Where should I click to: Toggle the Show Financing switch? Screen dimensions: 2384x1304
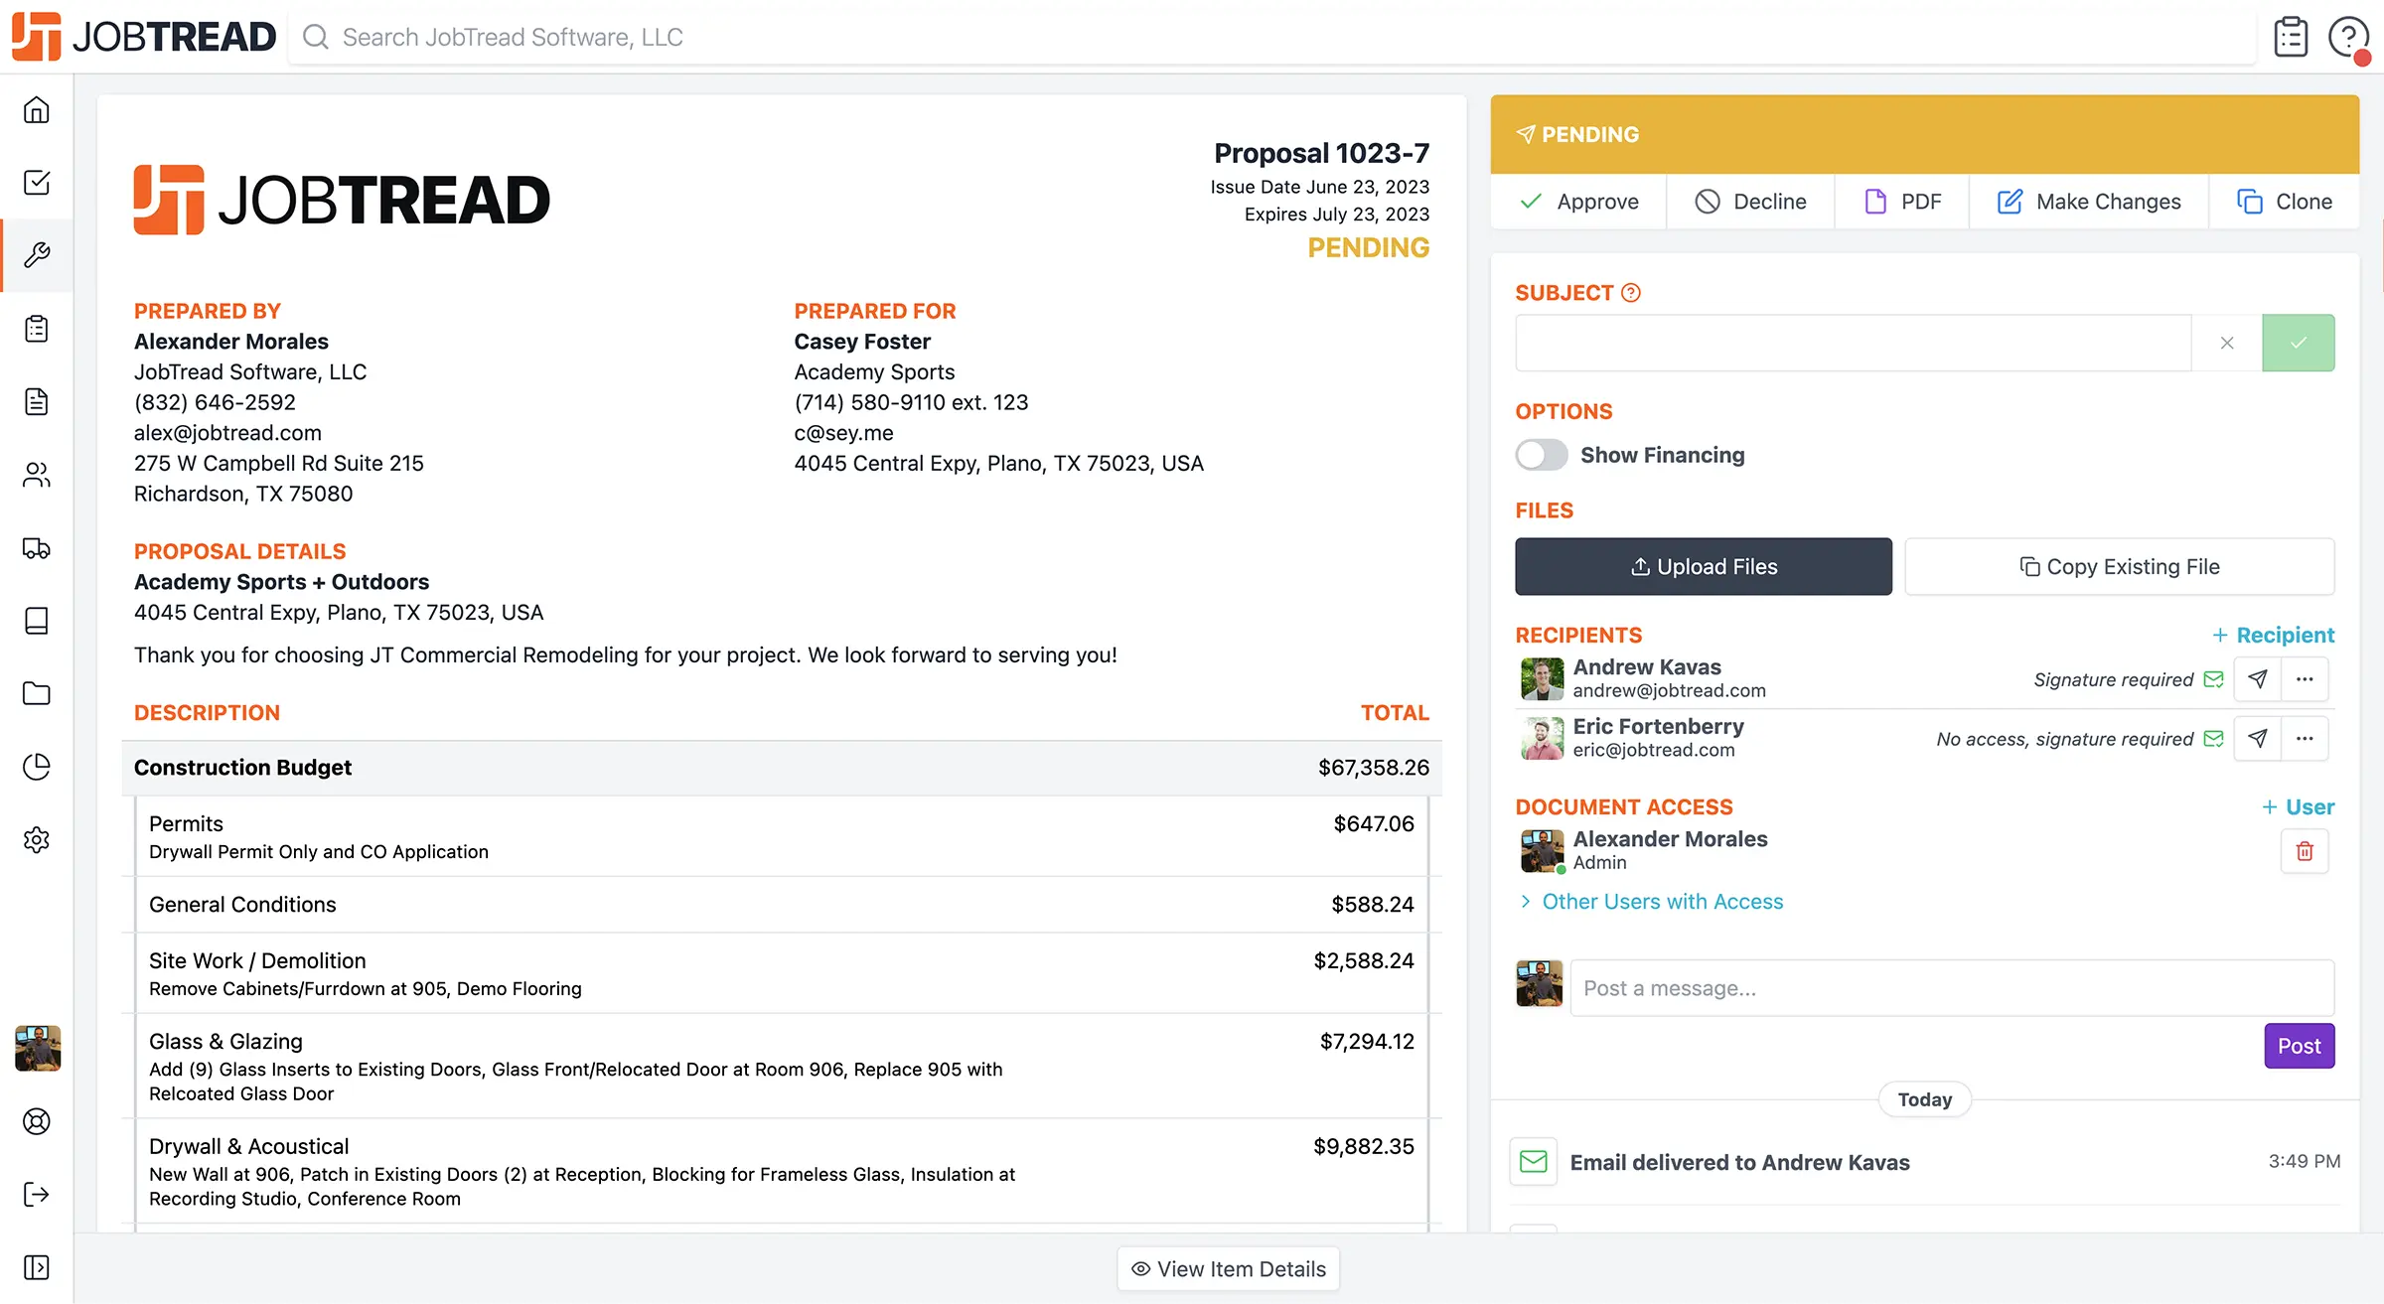pos(1542,455)
